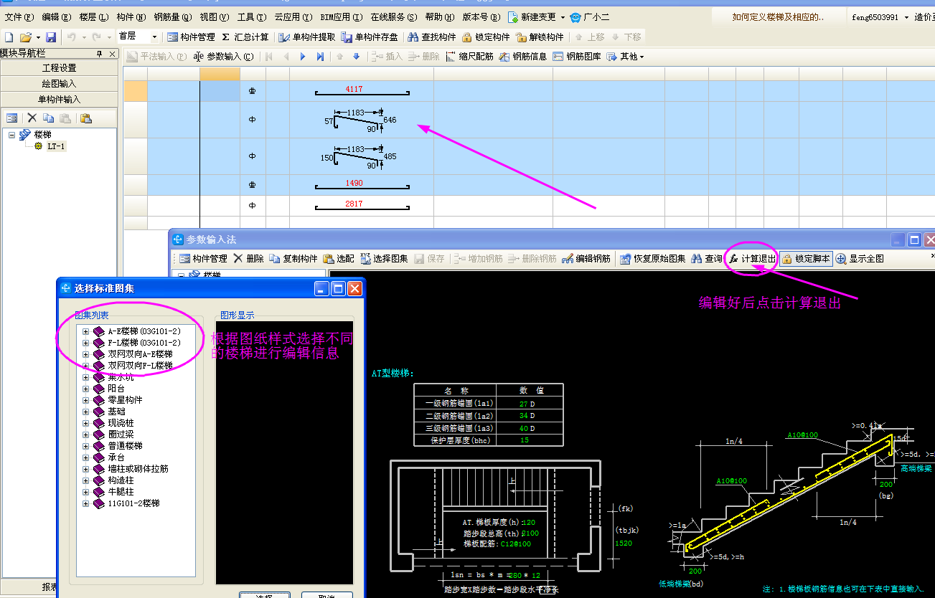Select 基础 item in atlas list
The width and height of the screenshot is (935, 598).
tap(116, 412)
